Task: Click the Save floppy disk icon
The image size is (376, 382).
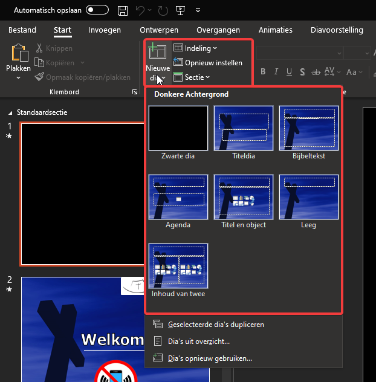Action: (x=123, y=11)
